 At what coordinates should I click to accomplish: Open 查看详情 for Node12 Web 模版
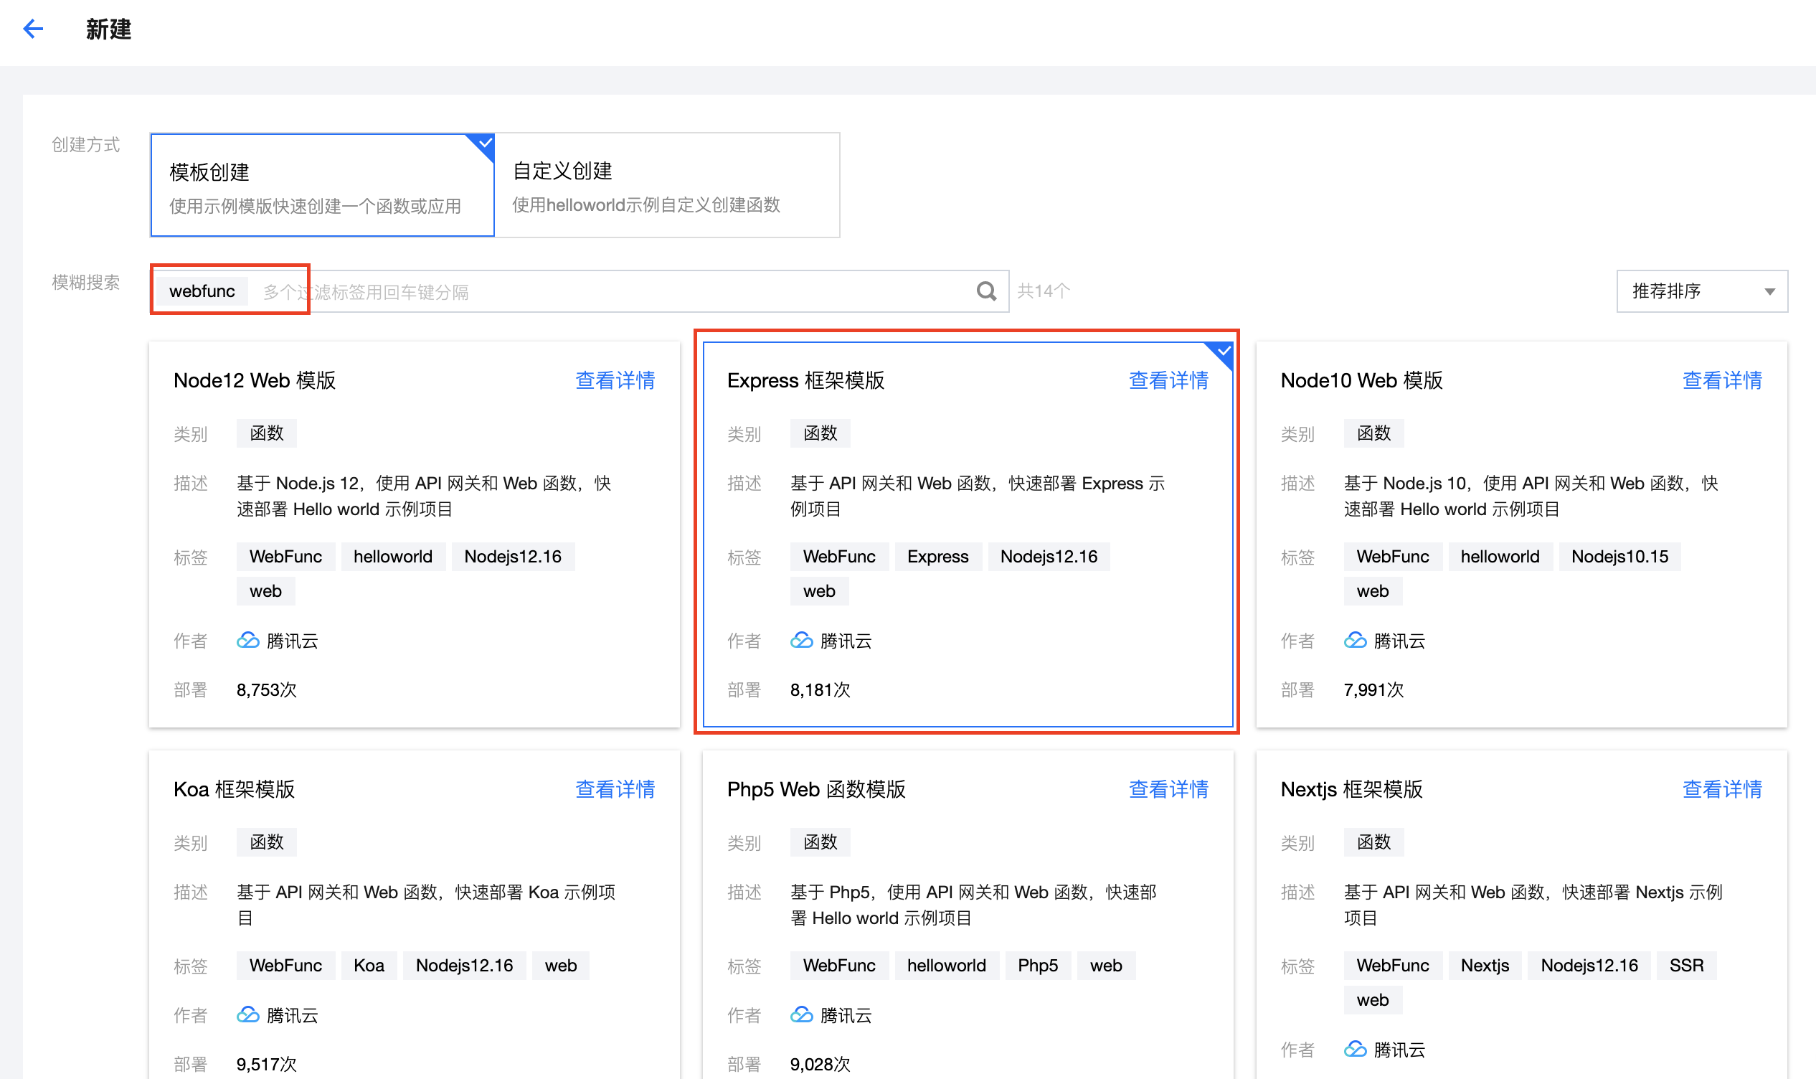tap(615, 380)
